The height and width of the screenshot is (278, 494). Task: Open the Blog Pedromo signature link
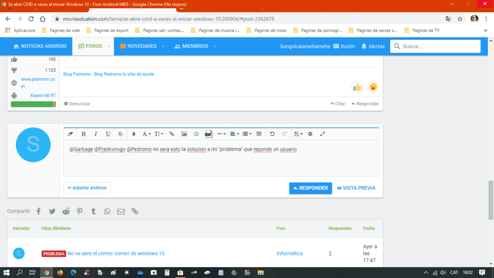click(x=109, y=74)
